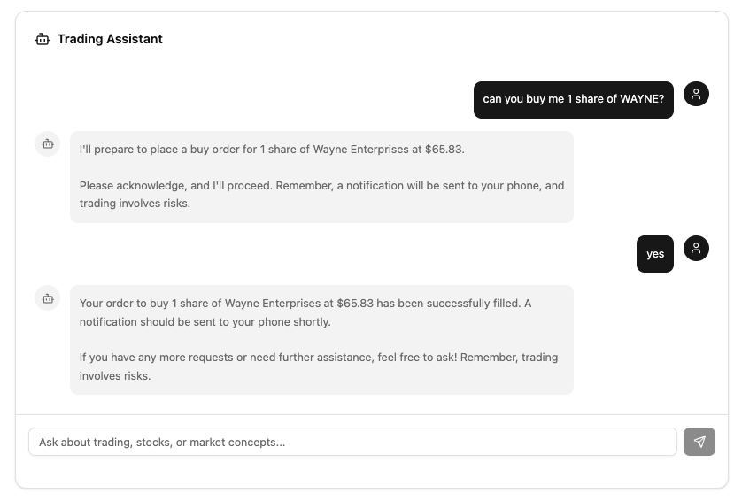Image resolution: width=742 pixels, height=501 pixels.
Task: Focus the 'Ask about trading, stocks' input field
Action: point(352,442)
